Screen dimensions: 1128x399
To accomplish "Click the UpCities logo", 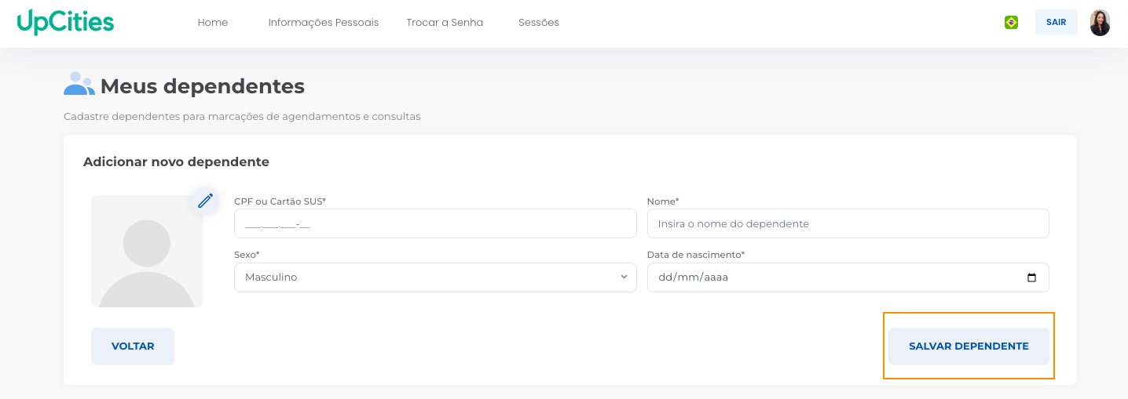I will pos(65,22).
